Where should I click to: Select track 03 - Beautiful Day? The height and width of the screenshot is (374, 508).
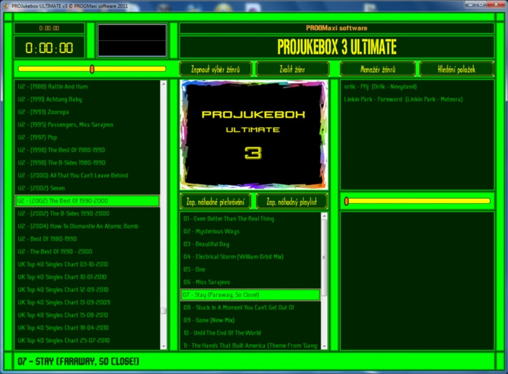point(250,244)
